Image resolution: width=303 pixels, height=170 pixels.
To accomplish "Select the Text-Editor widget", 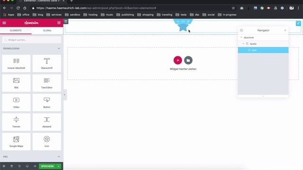I will pos(47,83).
